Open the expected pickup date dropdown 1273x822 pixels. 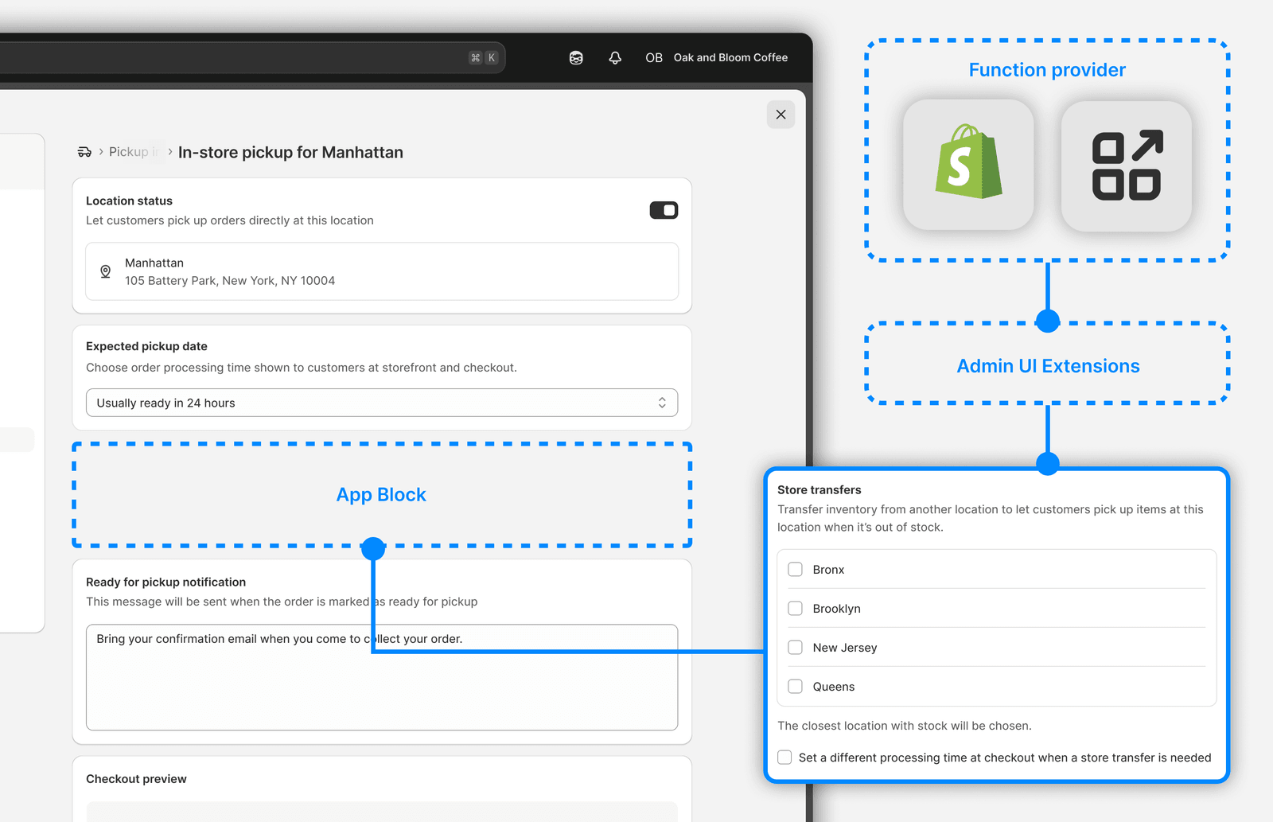[382, 403]
